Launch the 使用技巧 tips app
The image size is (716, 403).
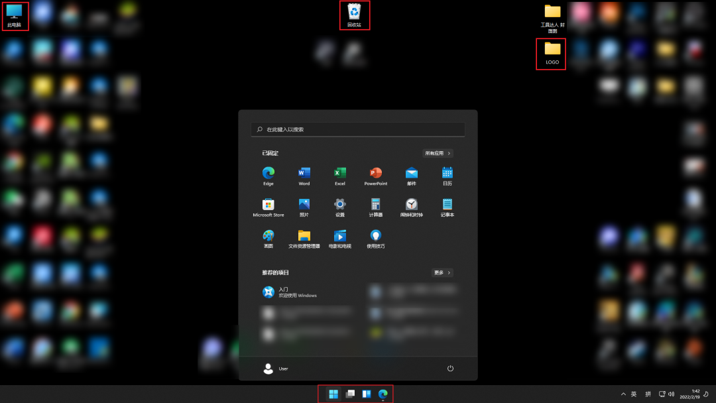click(375, 235)
